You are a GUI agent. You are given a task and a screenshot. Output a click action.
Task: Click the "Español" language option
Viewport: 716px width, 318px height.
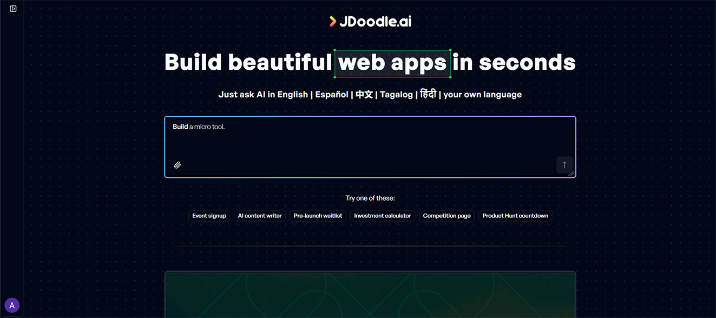click(331, 94)
